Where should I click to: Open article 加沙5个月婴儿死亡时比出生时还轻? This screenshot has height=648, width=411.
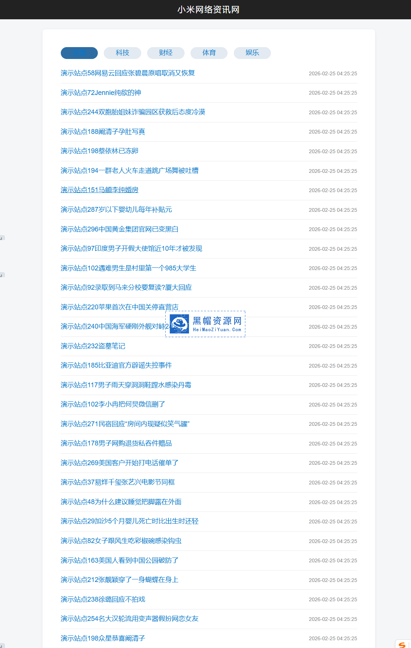click(130, 521)
